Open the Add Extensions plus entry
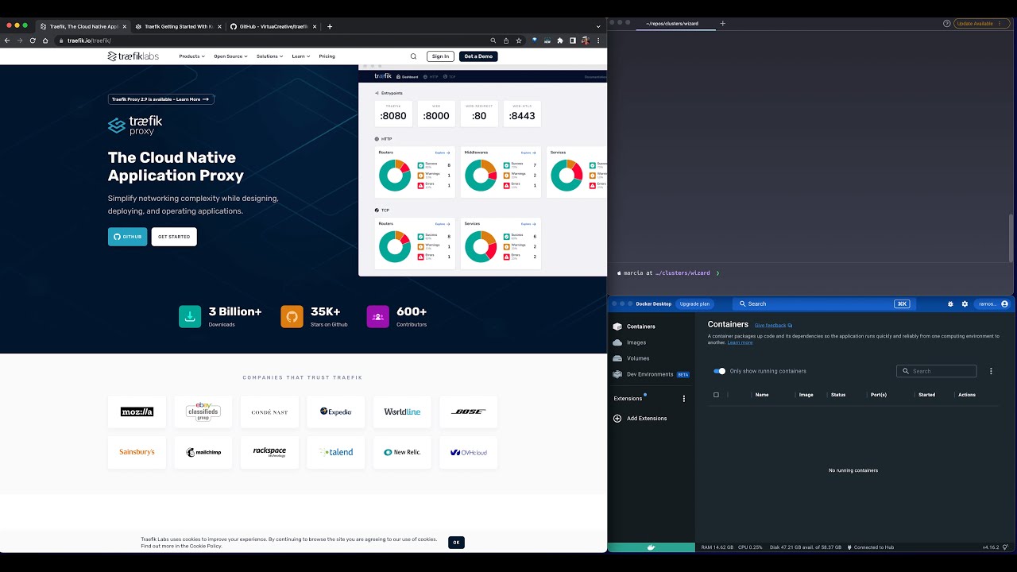Image resolution: width=1017 pixels, height=572 pixels. (x=640, y=419)
